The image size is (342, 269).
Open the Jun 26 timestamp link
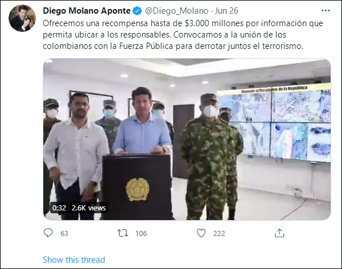(x=226, y=11)
